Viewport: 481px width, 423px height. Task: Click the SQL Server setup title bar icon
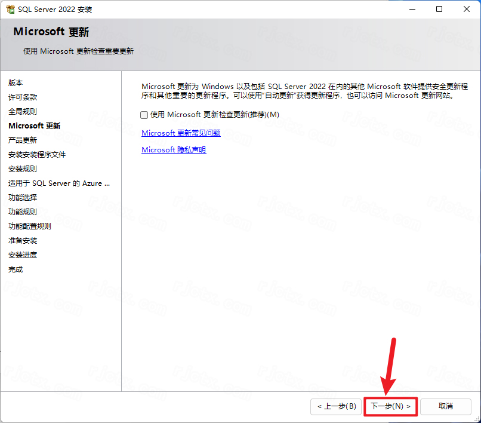(x=10, y=10)
